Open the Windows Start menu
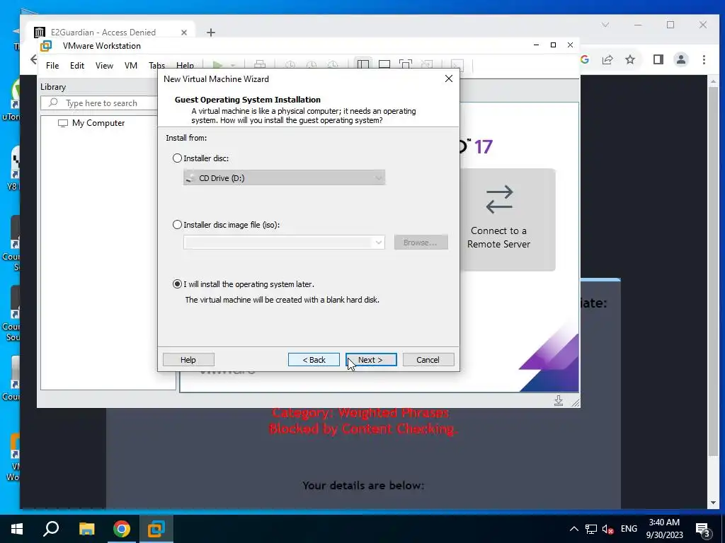 17,529
